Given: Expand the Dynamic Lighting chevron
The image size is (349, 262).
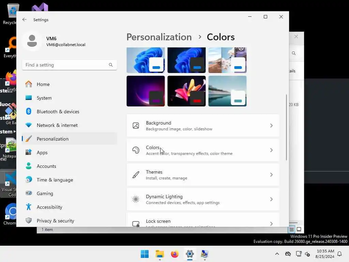Looking at the screenshot, I should click(x=271, y=199).
